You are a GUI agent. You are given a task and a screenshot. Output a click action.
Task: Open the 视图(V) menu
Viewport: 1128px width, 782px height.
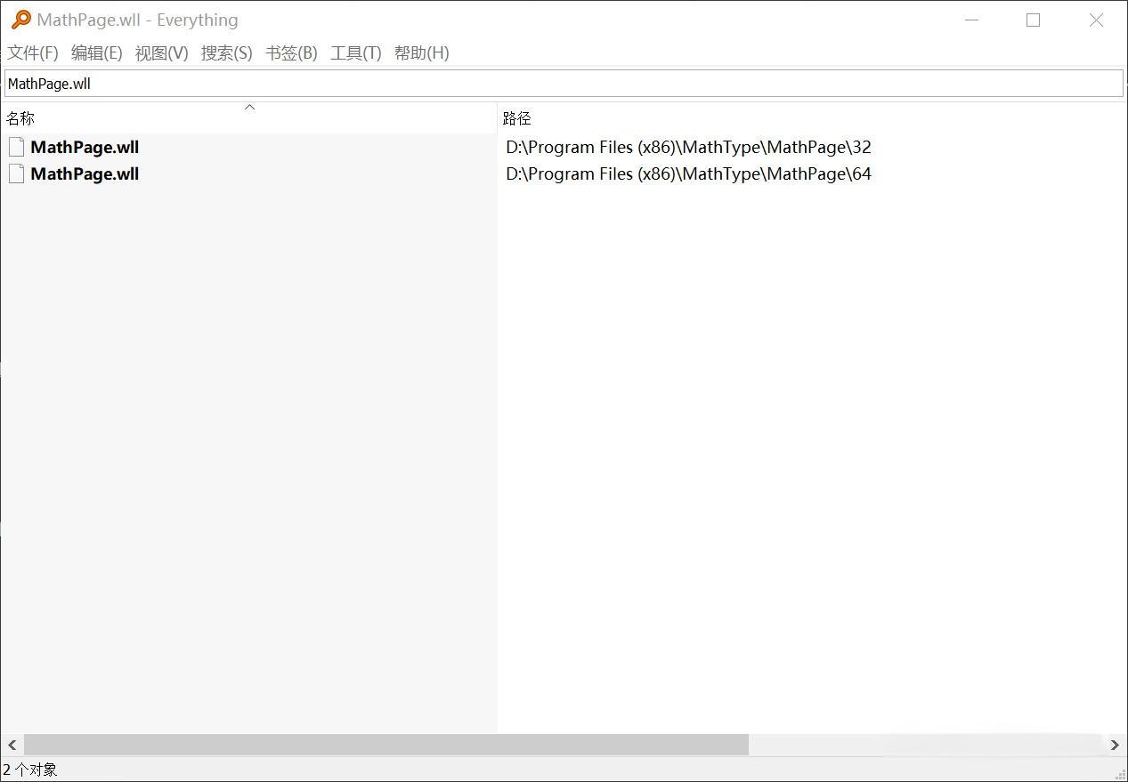(x=161, y=52)
